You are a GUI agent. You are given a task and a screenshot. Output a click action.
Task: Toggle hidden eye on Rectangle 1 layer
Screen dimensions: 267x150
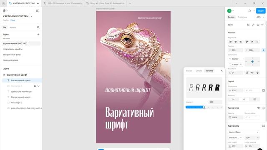(x=38, y=86)
